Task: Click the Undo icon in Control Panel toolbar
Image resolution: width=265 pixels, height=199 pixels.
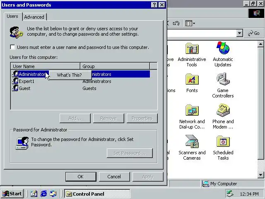Action: pos(176,23)
